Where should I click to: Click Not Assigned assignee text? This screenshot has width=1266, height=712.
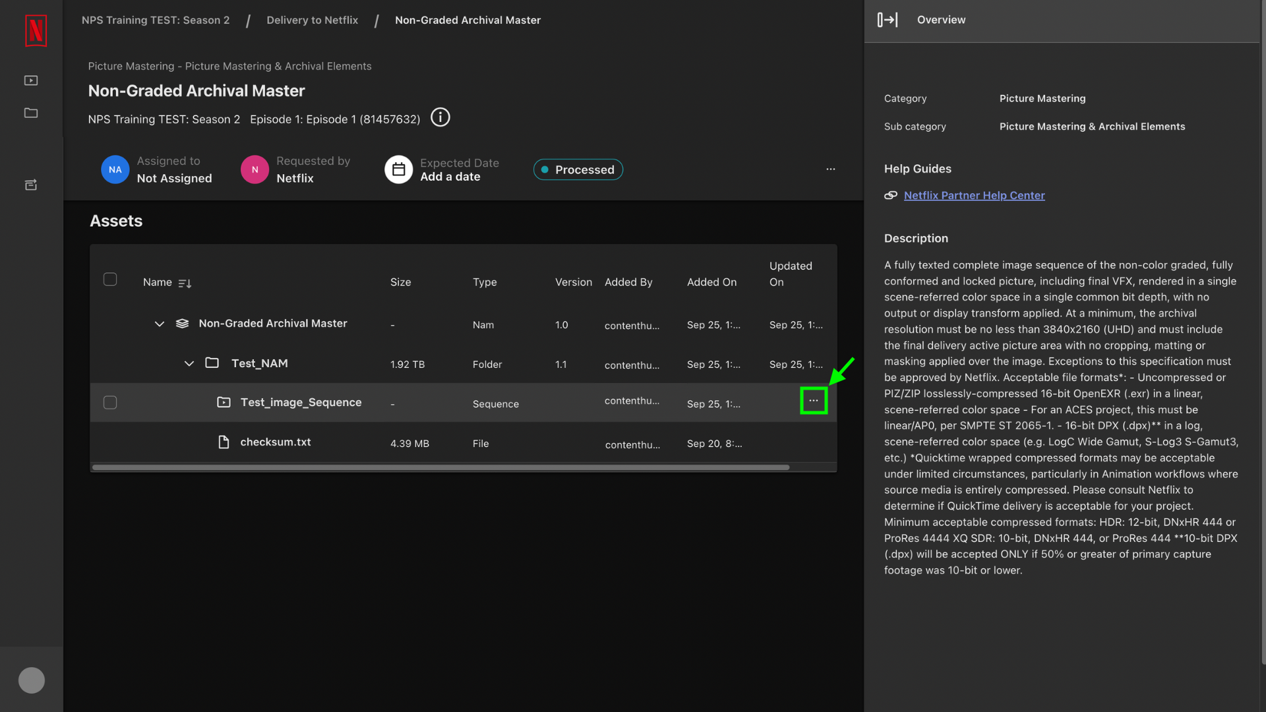pos(174,178)
